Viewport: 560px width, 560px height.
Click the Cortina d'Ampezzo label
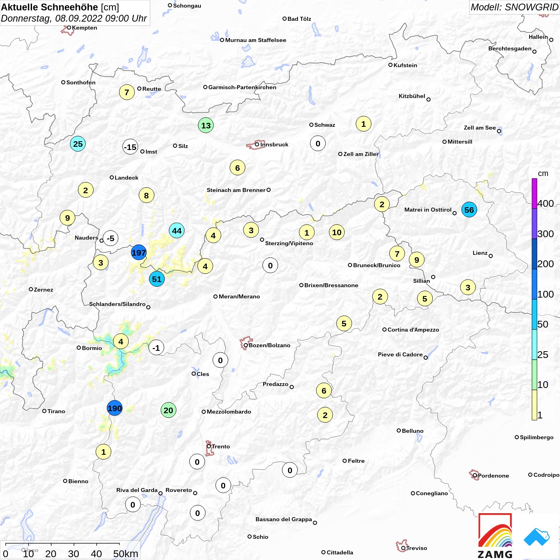pos(413,330)
